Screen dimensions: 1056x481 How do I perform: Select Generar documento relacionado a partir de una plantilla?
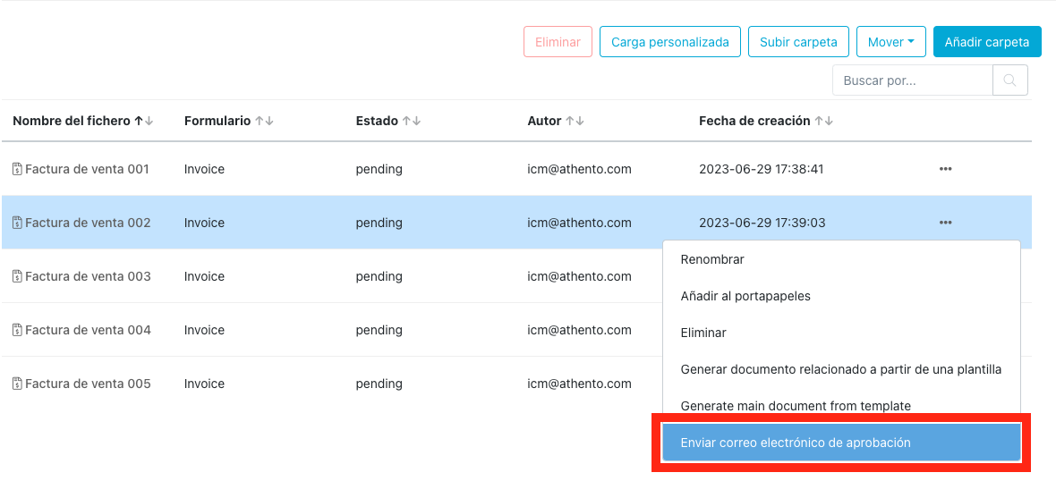pyautogui.click(x=840, y=369)
